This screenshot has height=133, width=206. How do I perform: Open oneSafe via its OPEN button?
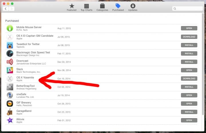click(x=189, y=95)
